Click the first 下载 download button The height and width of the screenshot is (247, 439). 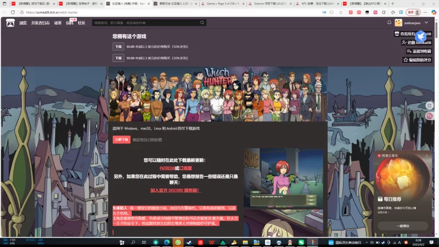(118, 47)
